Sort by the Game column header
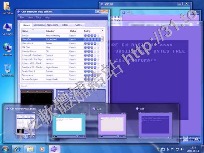This screenshot has height=153, width=204. (33, 31)
